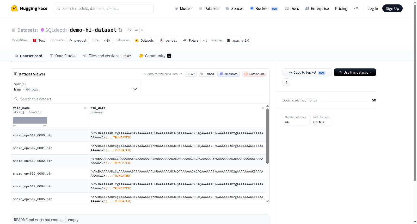Sort by file_name column sort icon

pos(85,108)
